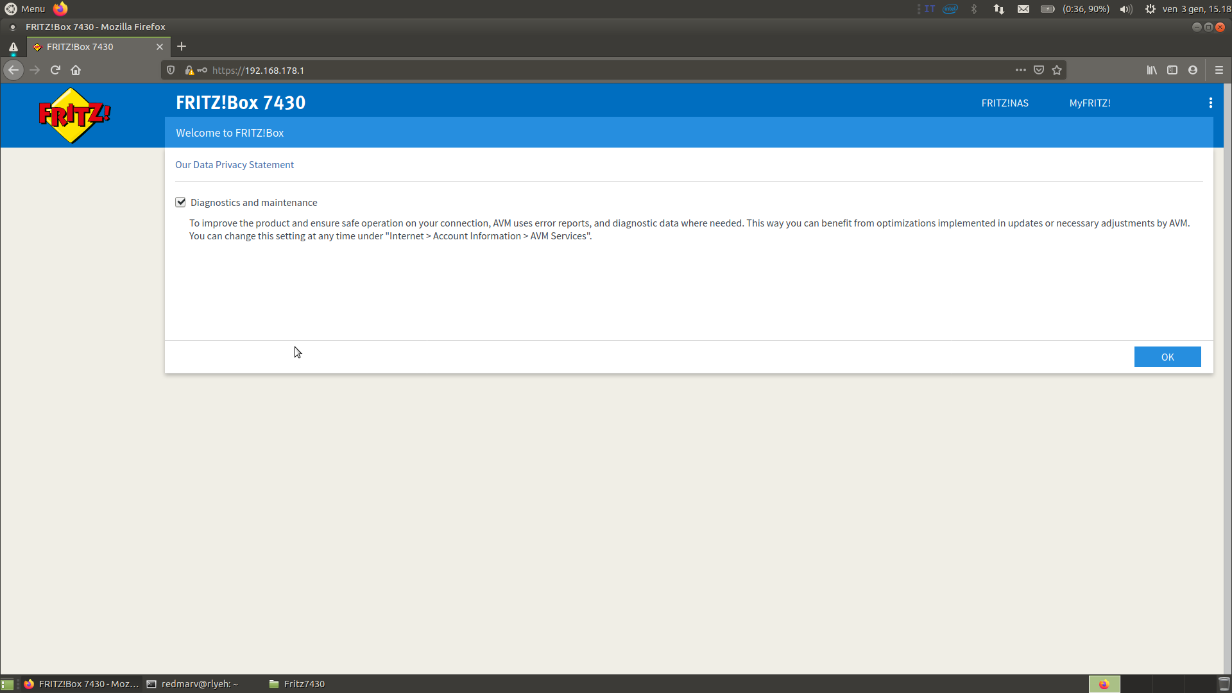Open a new browser tab
This screenshot has width=1232, height=693.
[182, 46]
